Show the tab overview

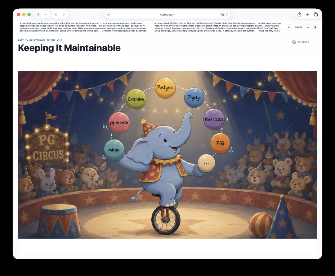point(315,15)
